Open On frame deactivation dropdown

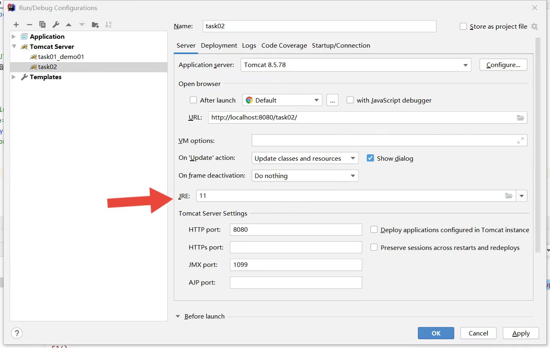tap(305, 176)
